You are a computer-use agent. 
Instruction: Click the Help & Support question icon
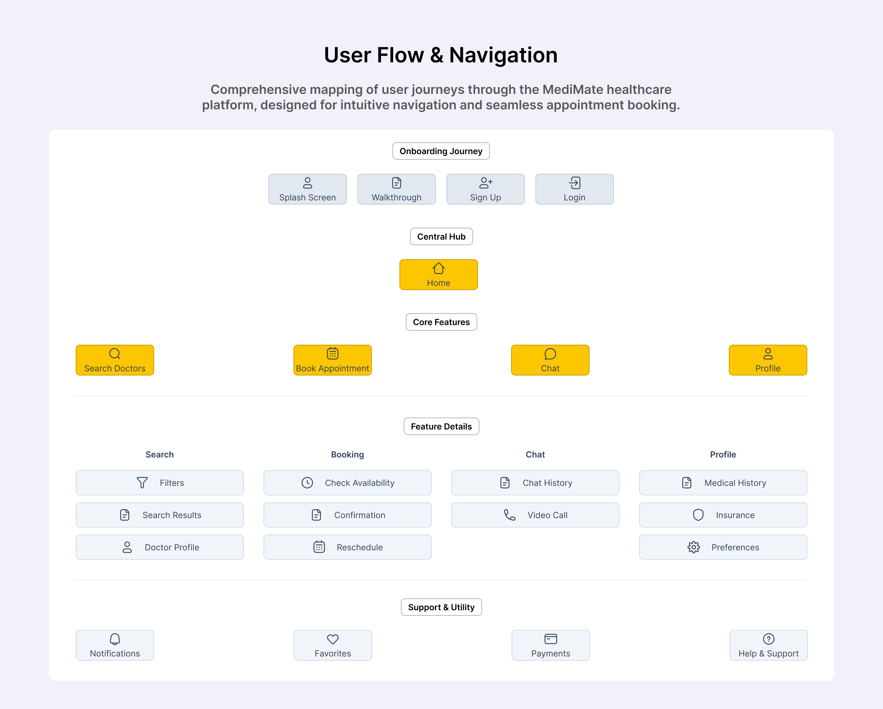tap(768, 639)
